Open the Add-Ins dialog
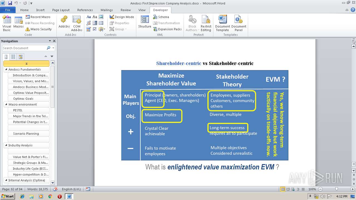 pos(64,22)
